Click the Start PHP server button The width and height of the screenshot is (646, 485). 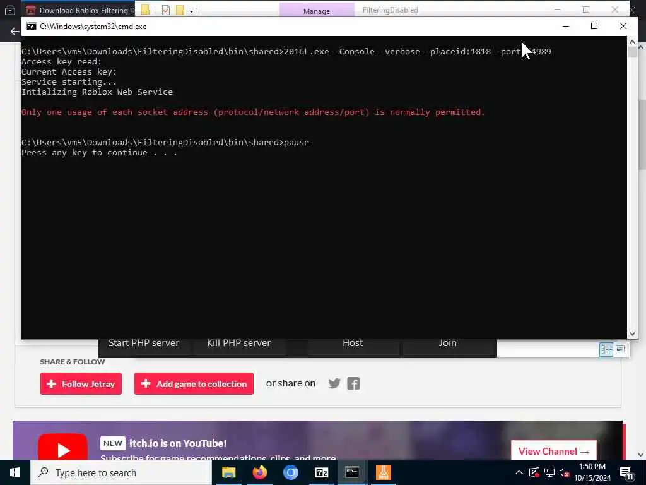click(144, 343)
